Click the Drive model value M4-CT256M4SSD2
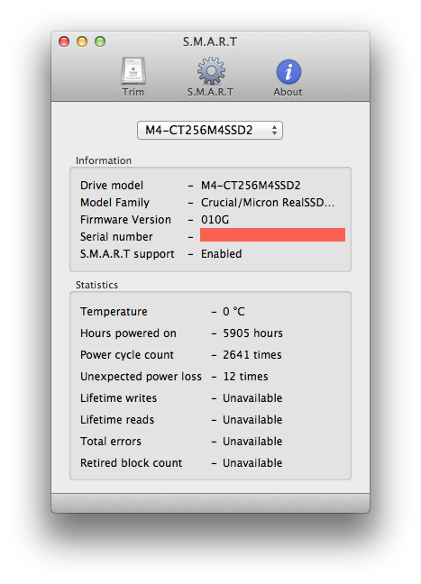Image resolution: width=421 pixels, height=584 pixels. (x=251, y=185)
